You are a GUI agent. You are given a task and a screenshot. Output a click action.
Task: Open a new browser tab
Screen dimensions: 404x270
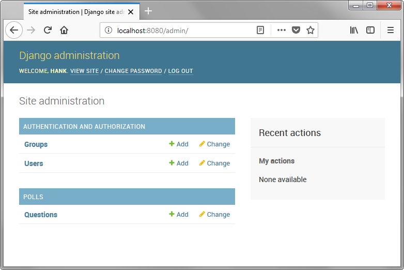click(x=148, y=11)
